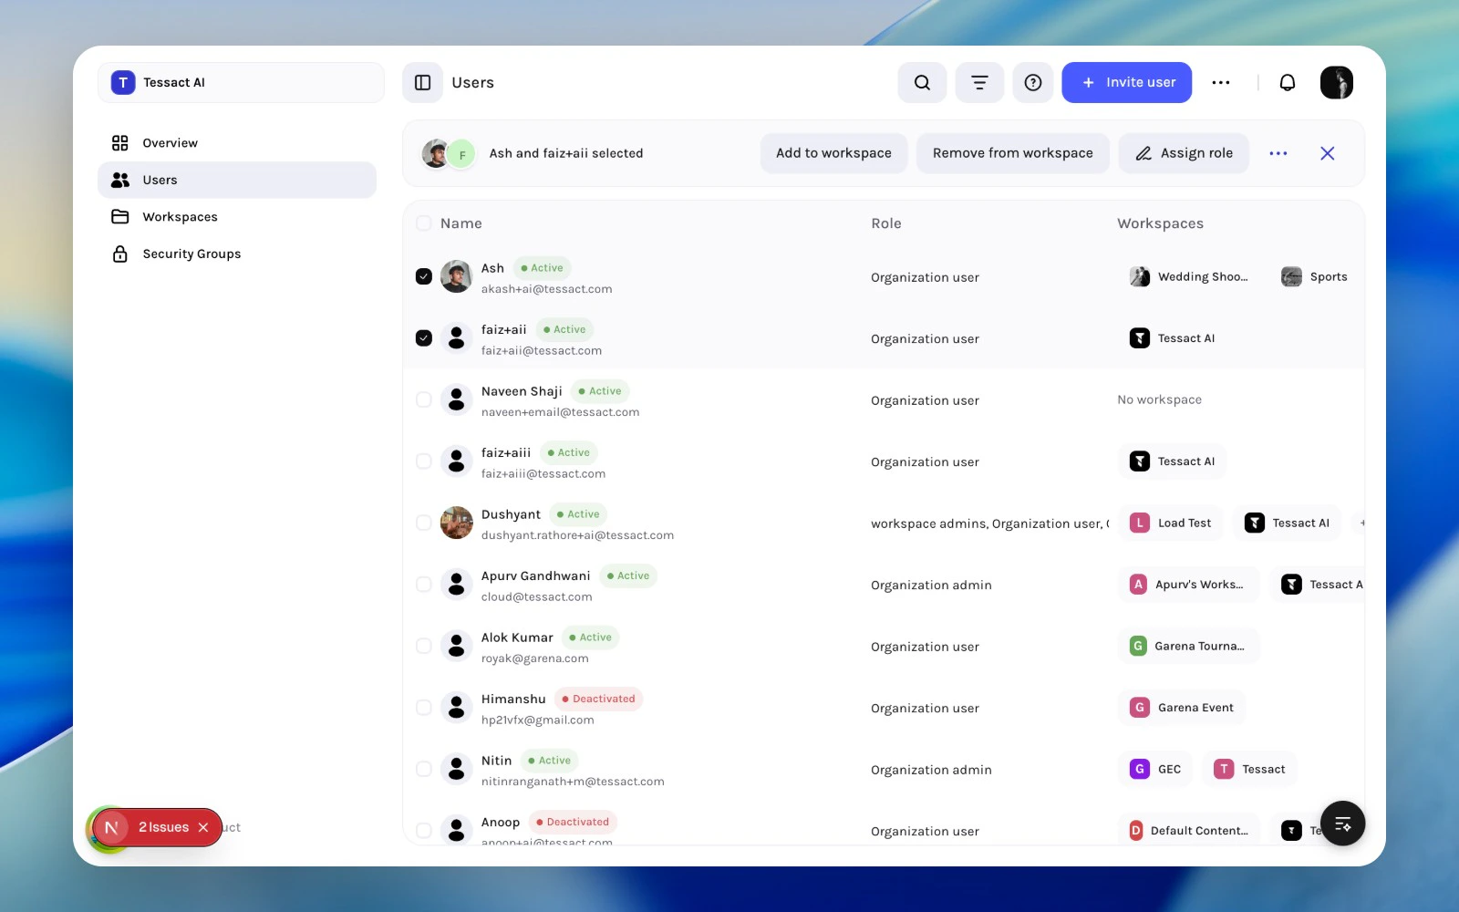Viewport: 1459px width, 912px height.
Task: Uncheck the checkbox for faiz+aii
Action: (424, 338)
